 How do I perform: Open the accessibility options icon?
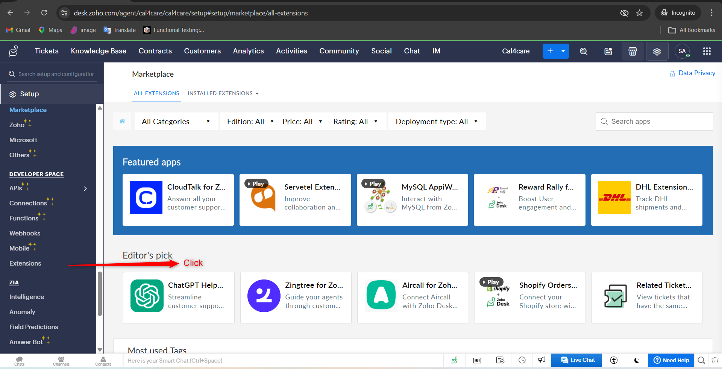pos(614,360)
